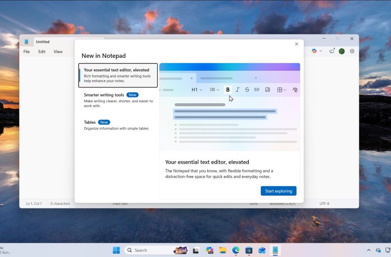
Task: Maximize the Notepad window
Action: point(338,39)
